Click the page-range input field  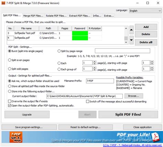pyautogui.click(x=122, y=51)
